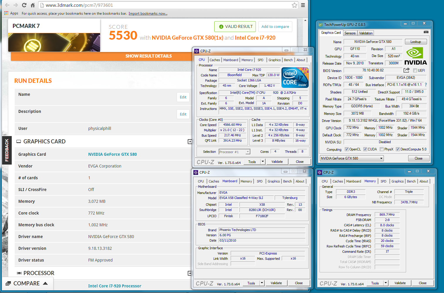Open the GPU selection dropdown in GPU-Z
This screenshot has height=293, width=444.
pyautogui.click(x=352, y=158)
